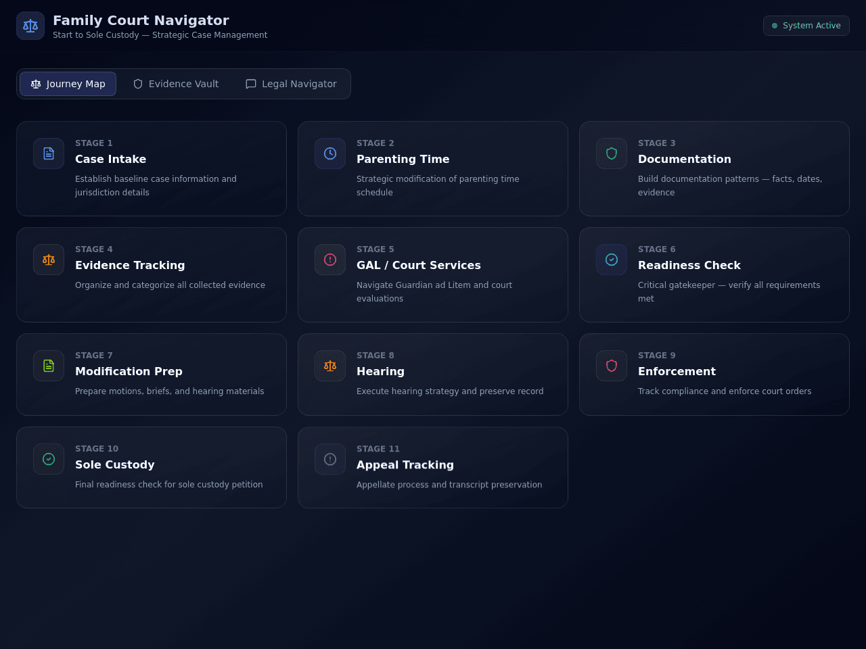Click the Appeal Tracking alert circle icon
866x649 pixels.
pos(330,459)
